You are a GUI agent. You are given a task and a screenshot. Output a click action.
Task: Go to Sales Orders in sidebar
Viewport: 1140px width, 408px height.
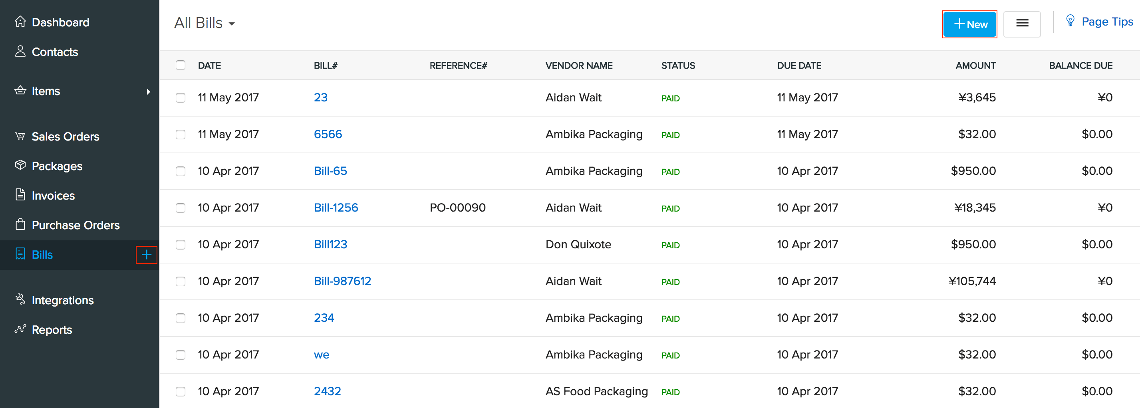coord(65,136)
